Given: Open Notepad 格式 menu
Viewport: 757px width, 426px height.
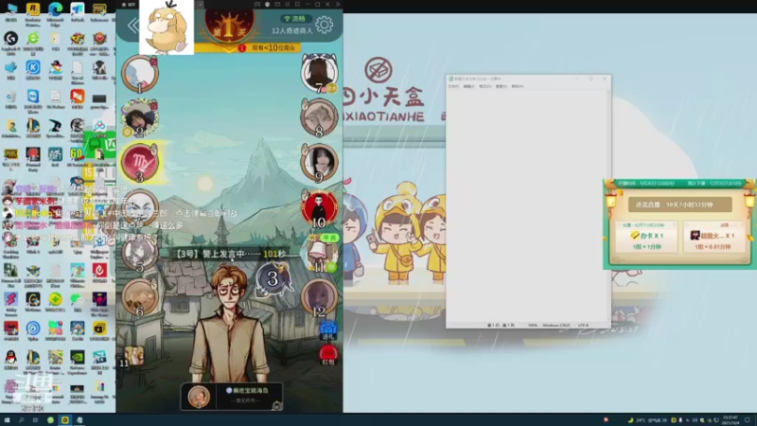Looking at the screenshot, I should point(484,86).
